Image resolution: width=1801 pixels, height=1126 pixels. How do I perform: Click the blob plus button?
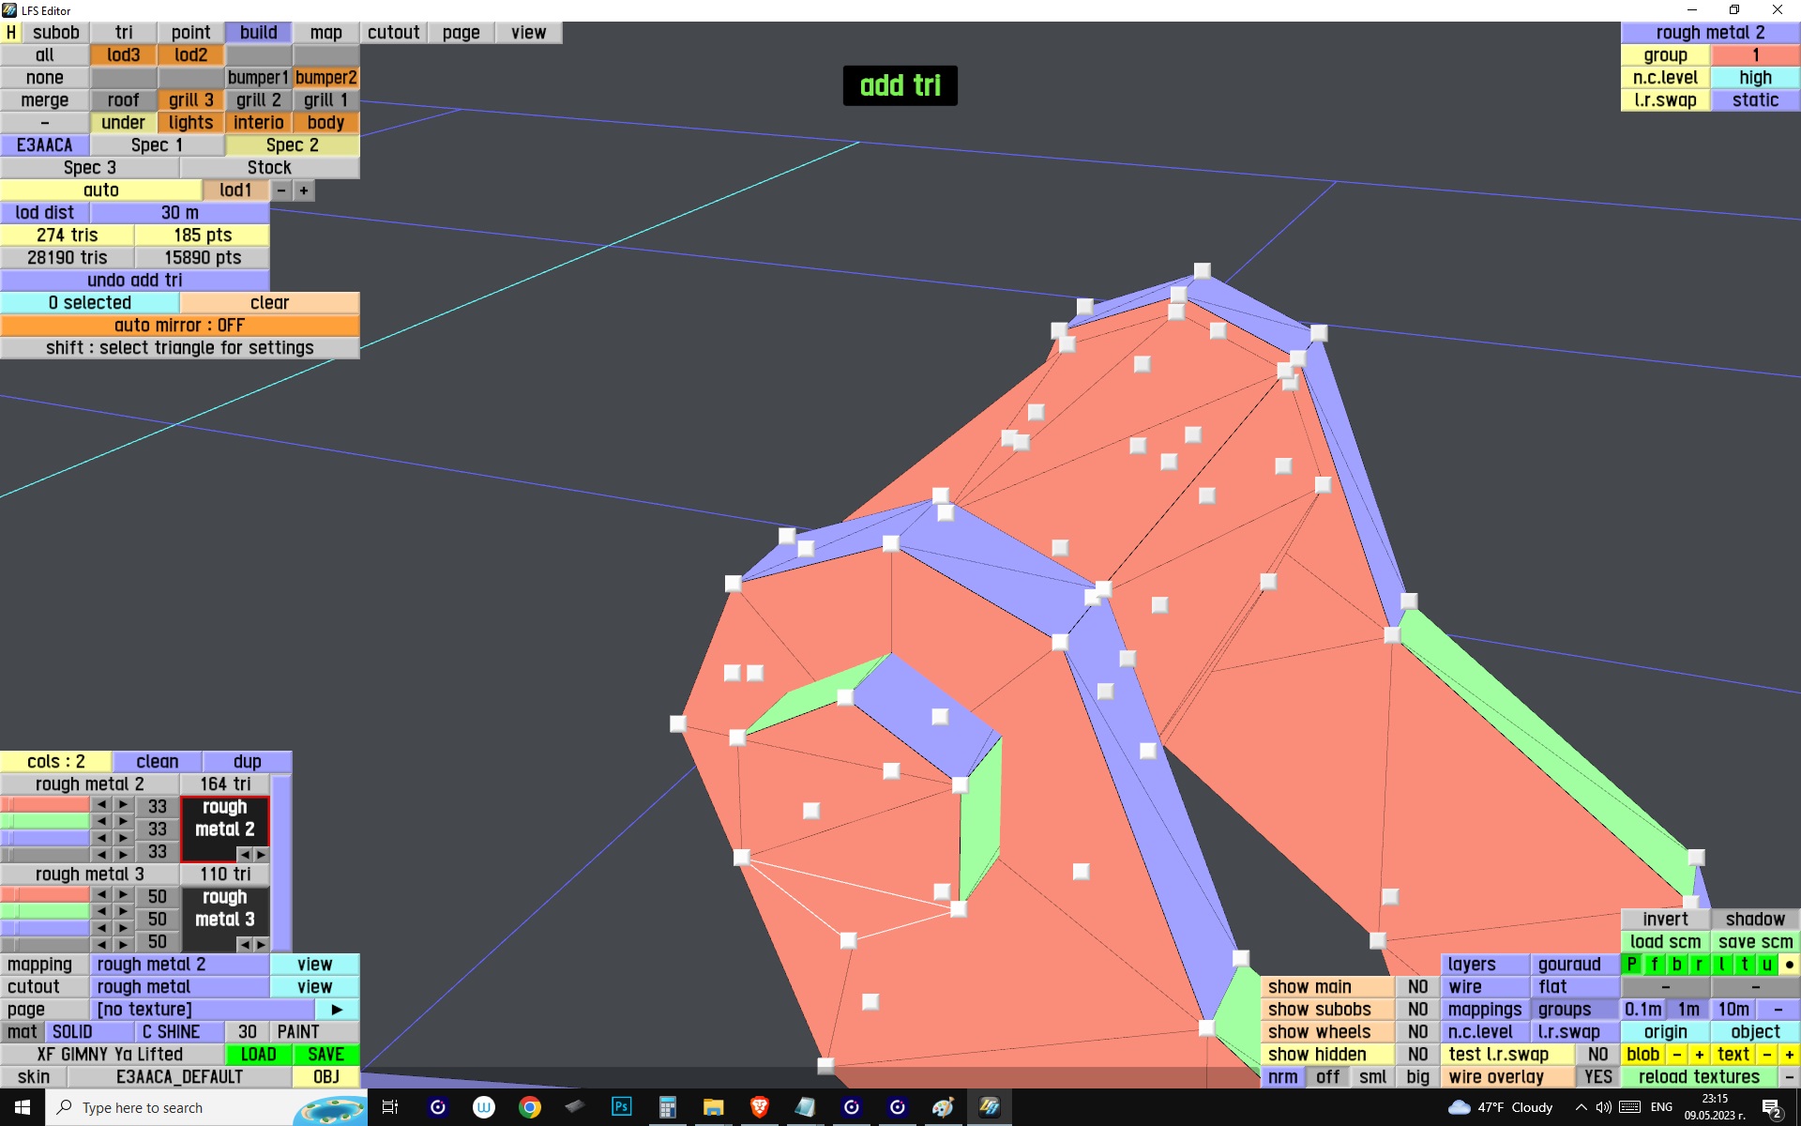pyautogui.click(x=1699, y=1055)
